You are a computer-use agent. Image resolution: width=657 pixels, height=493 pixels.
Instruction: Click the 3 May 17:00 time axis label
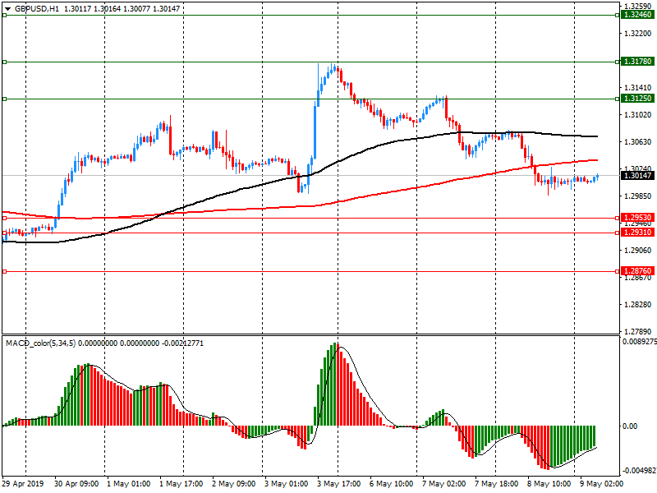[x=338, y=484]
